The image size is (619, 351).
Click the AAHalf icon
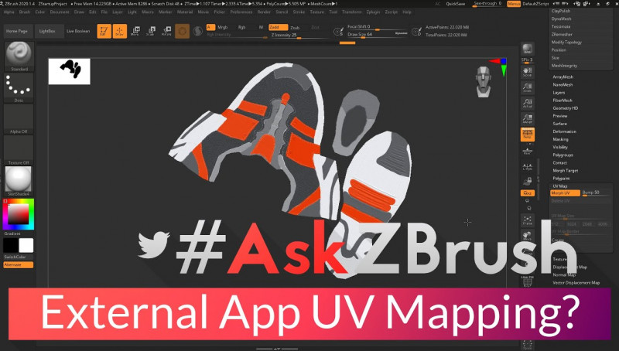(x=528, y=119)
